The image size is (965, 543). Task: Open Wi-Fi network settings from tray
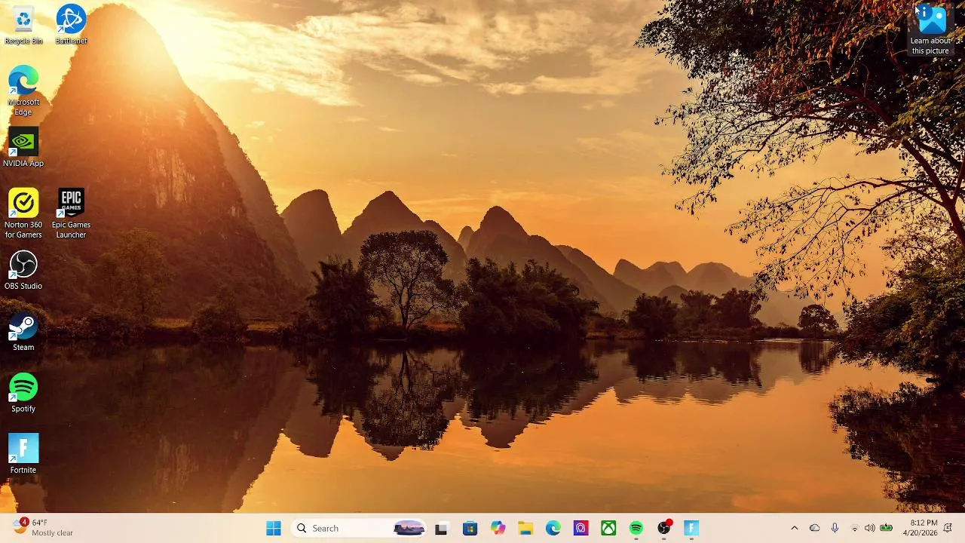coord(854,529)
